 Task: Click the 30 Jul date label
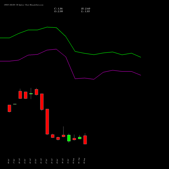point(63,161)
